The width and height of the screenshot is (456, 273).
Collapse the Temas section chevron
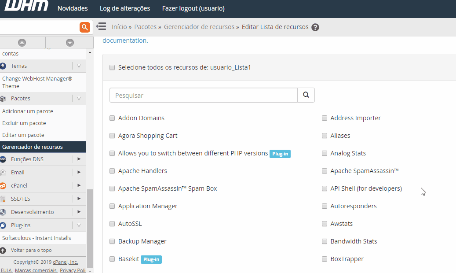click(x=79, y=66)
